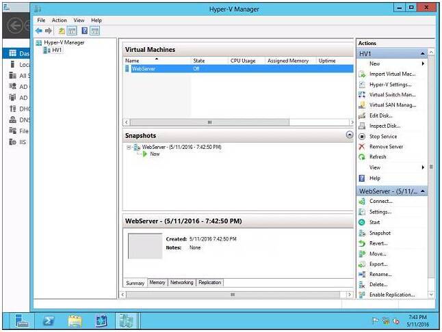
Task: Click Enable Replication action
Action: click(392, 294)
